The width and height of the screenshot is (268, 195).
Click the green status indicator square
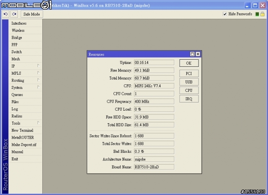257,14
